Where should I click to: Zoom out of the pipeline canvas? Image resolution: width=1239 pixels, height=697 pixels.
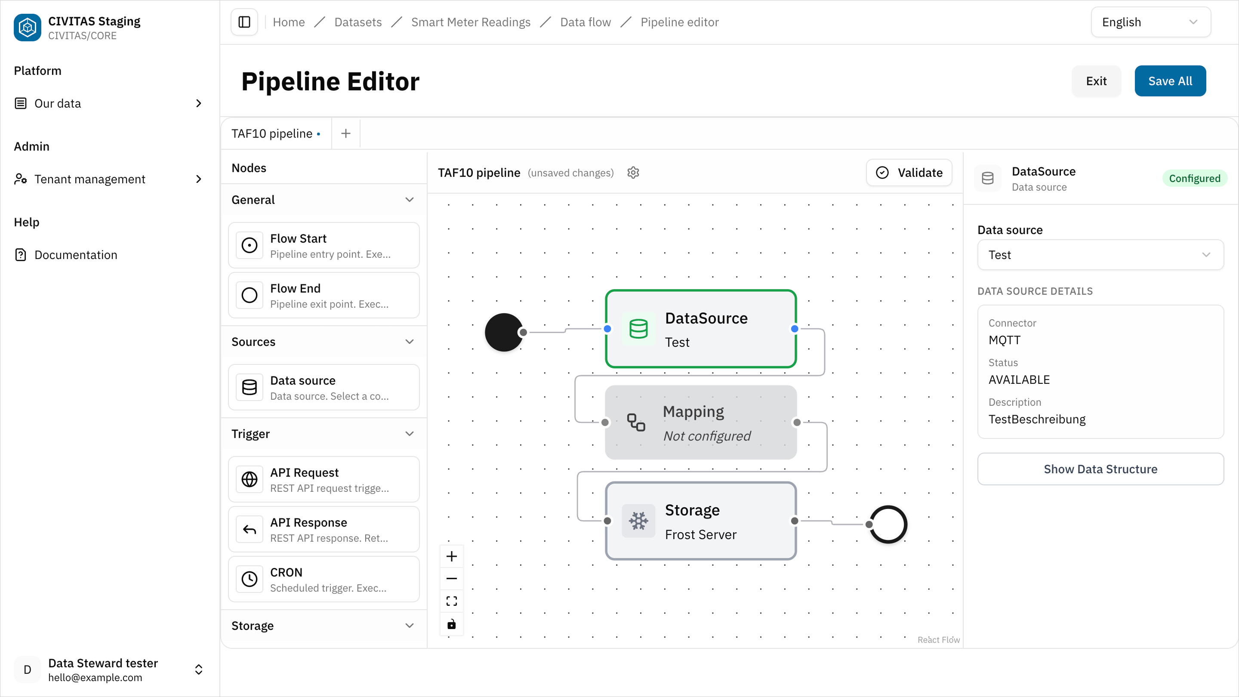pos(451,578)
